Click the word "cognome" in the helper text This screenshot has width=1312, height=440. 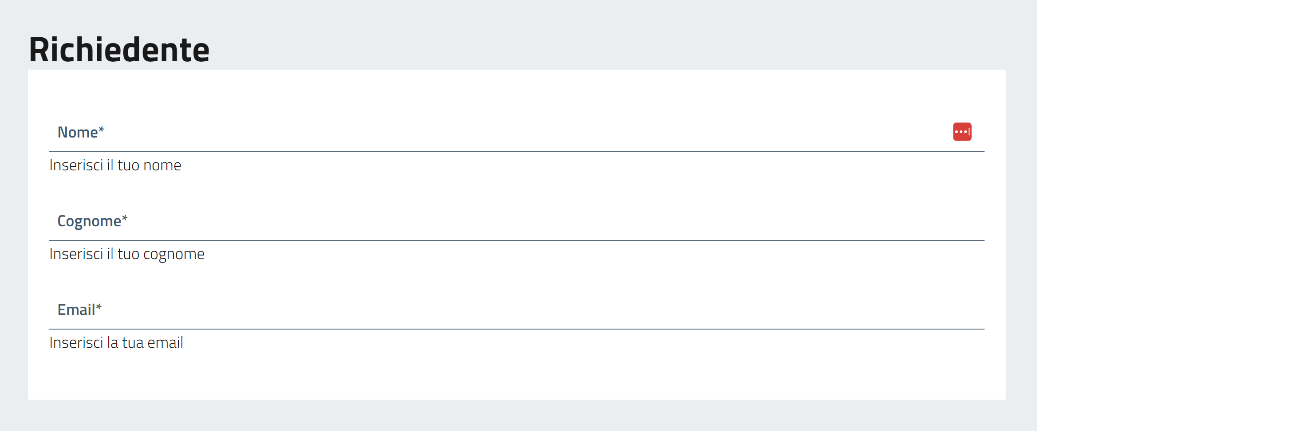[173, 254]
